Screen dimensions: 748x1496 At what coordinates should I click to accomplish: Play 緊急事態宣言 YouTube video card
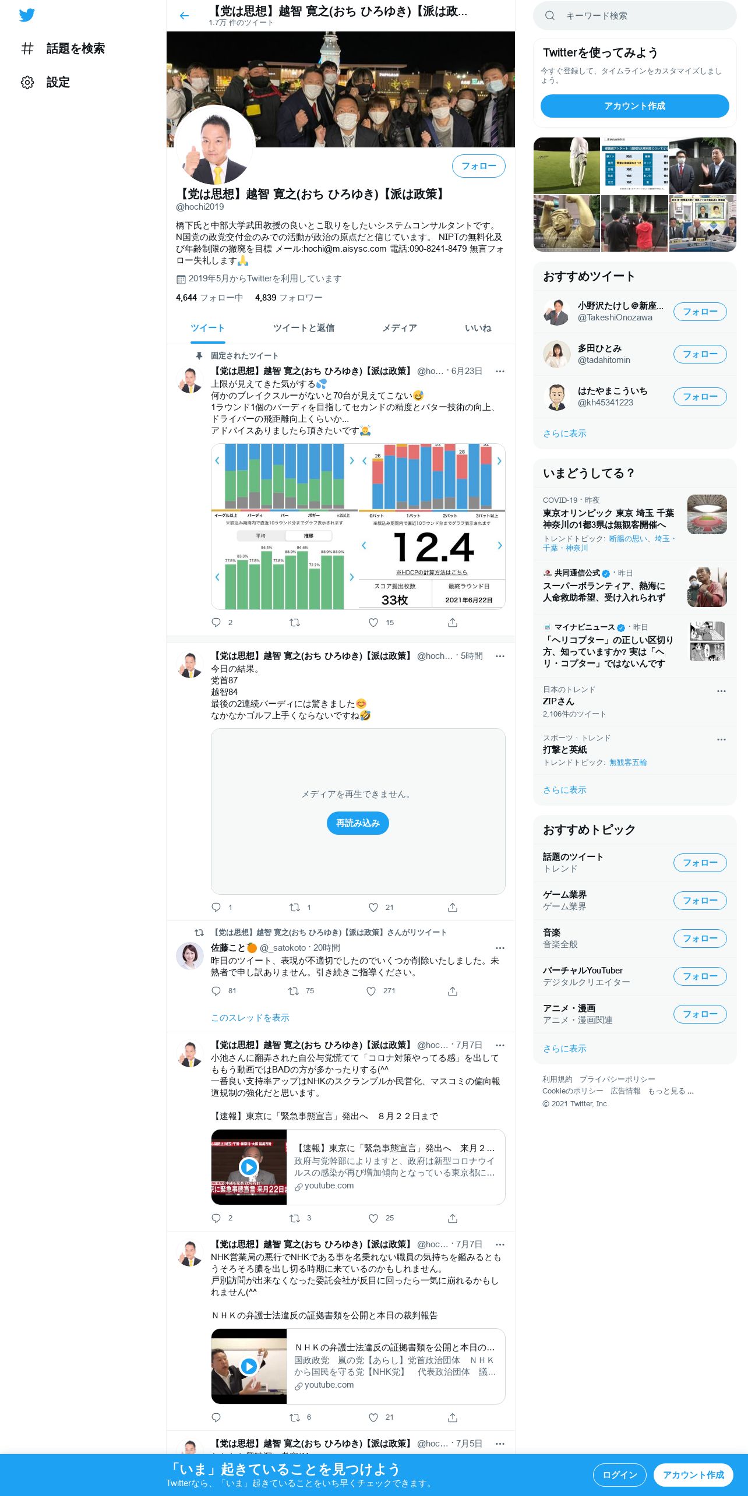click(x=249, y=1167)
